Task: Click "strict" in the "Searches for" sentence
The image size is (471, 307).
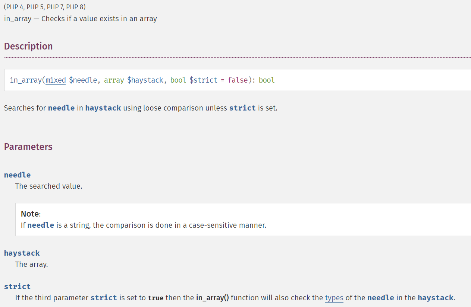Action: (242, 108)
